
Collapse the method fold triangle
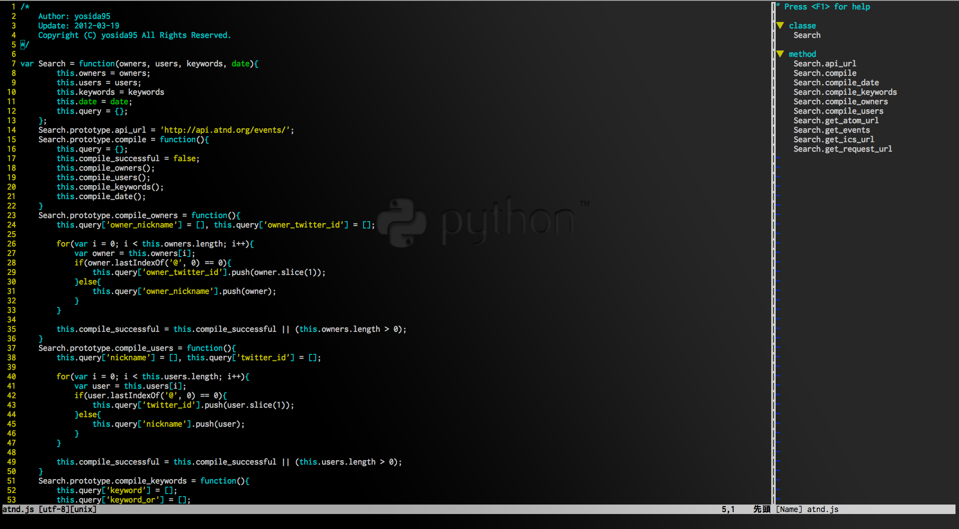pyautogui.click(x=780, y=54)
